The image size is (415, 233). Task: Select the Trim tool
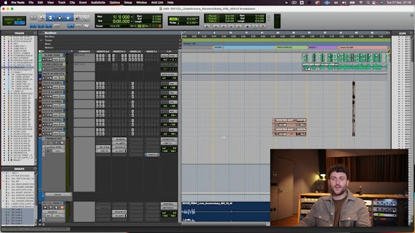(51, 18)
